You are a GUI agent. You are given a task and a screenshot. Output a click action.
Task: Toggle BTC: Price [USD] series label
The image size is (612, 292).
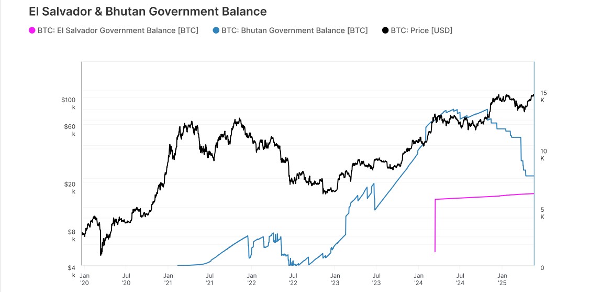pos(421,30)
